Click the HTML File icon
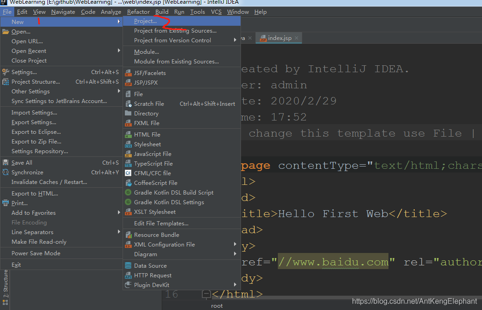The width and height of the screenshot is (482, 310). 128,134
